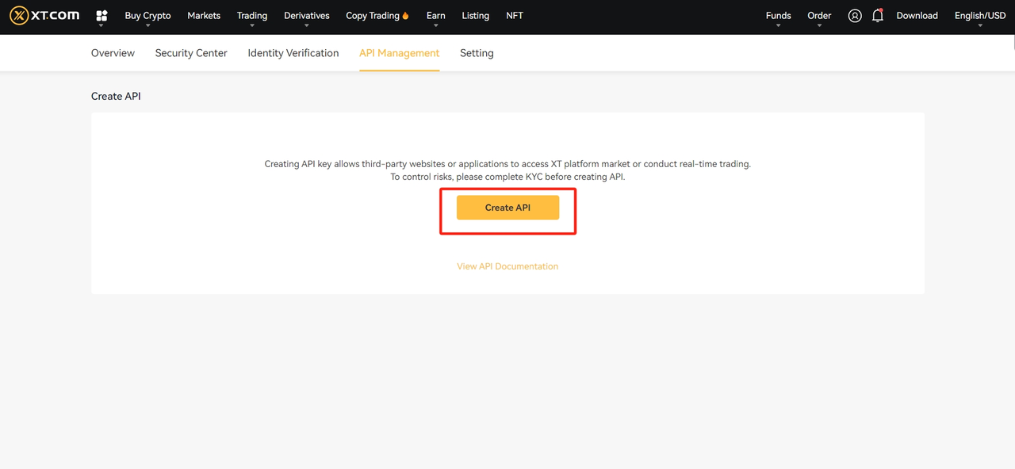The width and height of the screenshot is (1015, 469).
Task: Expand the Trading dropdown menu
Action: (252, 16)
